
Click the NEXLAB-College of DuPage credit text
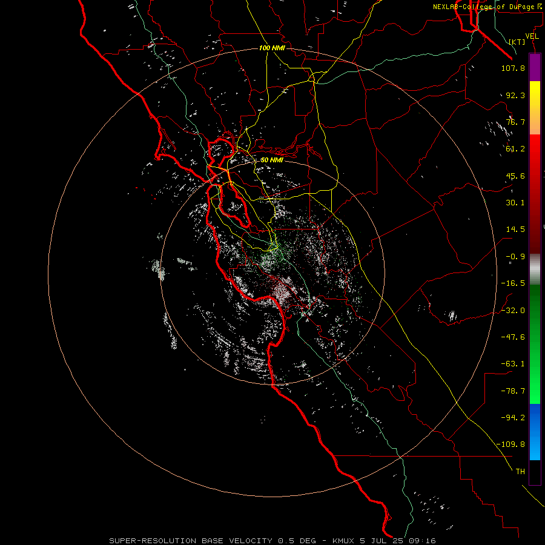pos(488,7)
